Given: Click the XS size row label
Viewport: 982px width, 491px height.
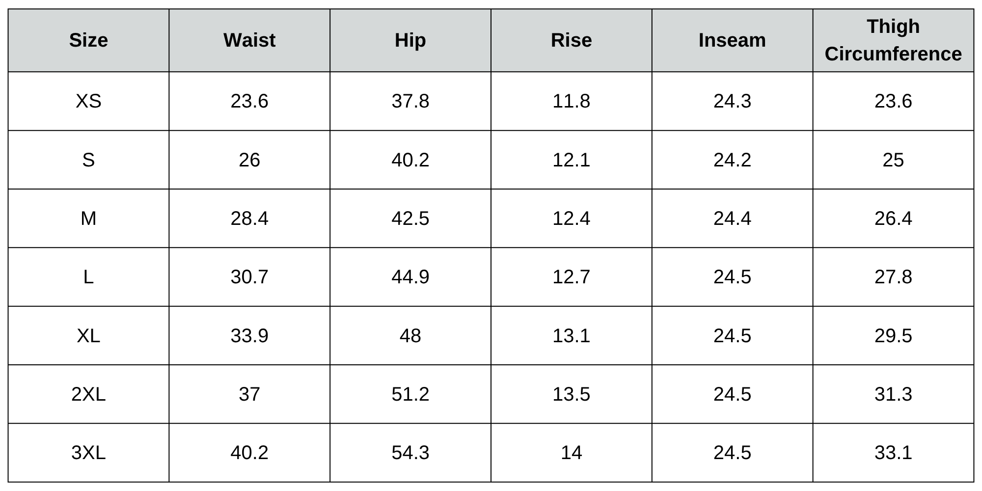Looking at the screenshot, I should [88, 101].
